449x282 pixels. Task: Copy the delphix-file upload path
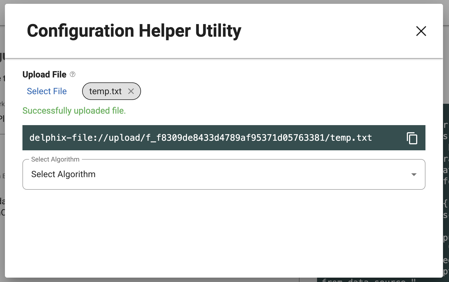412,138
